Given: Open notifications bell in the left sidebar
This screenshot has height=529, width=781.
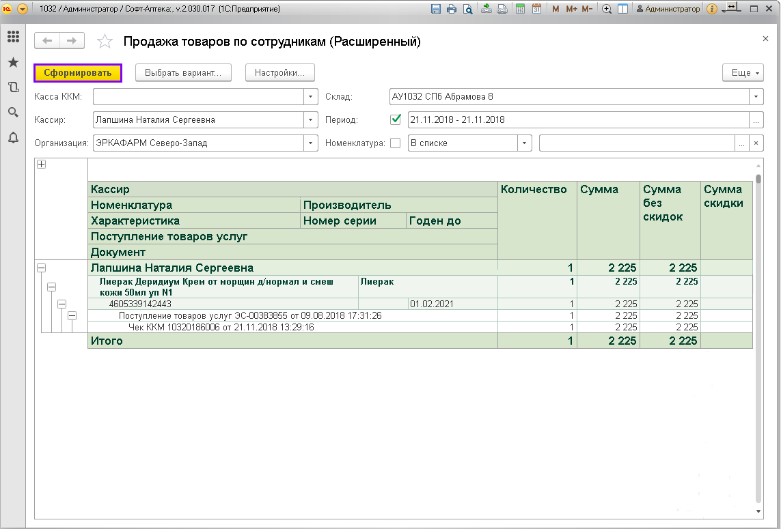Looking at the screenshot, I should coord(13,138).
